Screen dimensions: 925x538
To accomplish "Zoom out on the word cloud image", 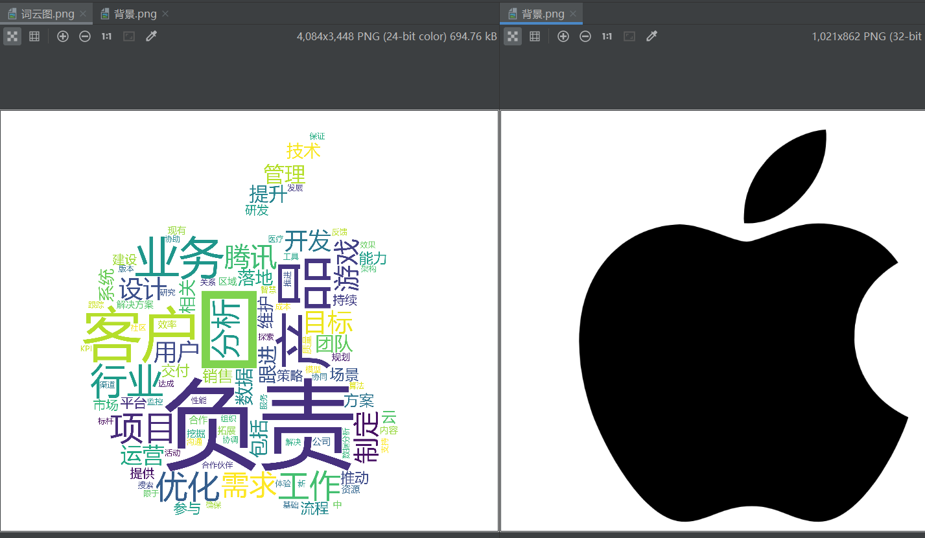I will coord(85,36).
